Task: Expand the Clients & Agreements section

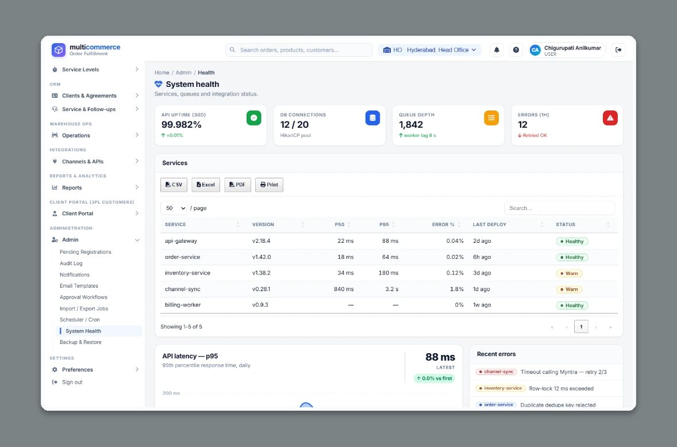Action: click(x=95, y=96)
